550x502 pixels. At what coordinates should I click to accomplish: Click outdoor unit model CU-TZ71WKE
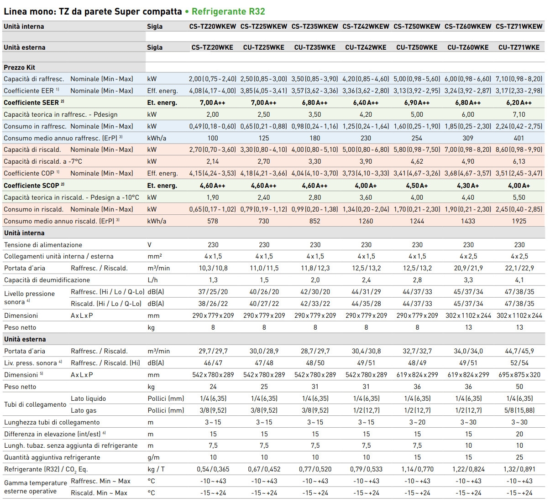tap(519, 47)
